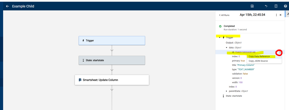Open the help question mark icon

pos(285,6)
